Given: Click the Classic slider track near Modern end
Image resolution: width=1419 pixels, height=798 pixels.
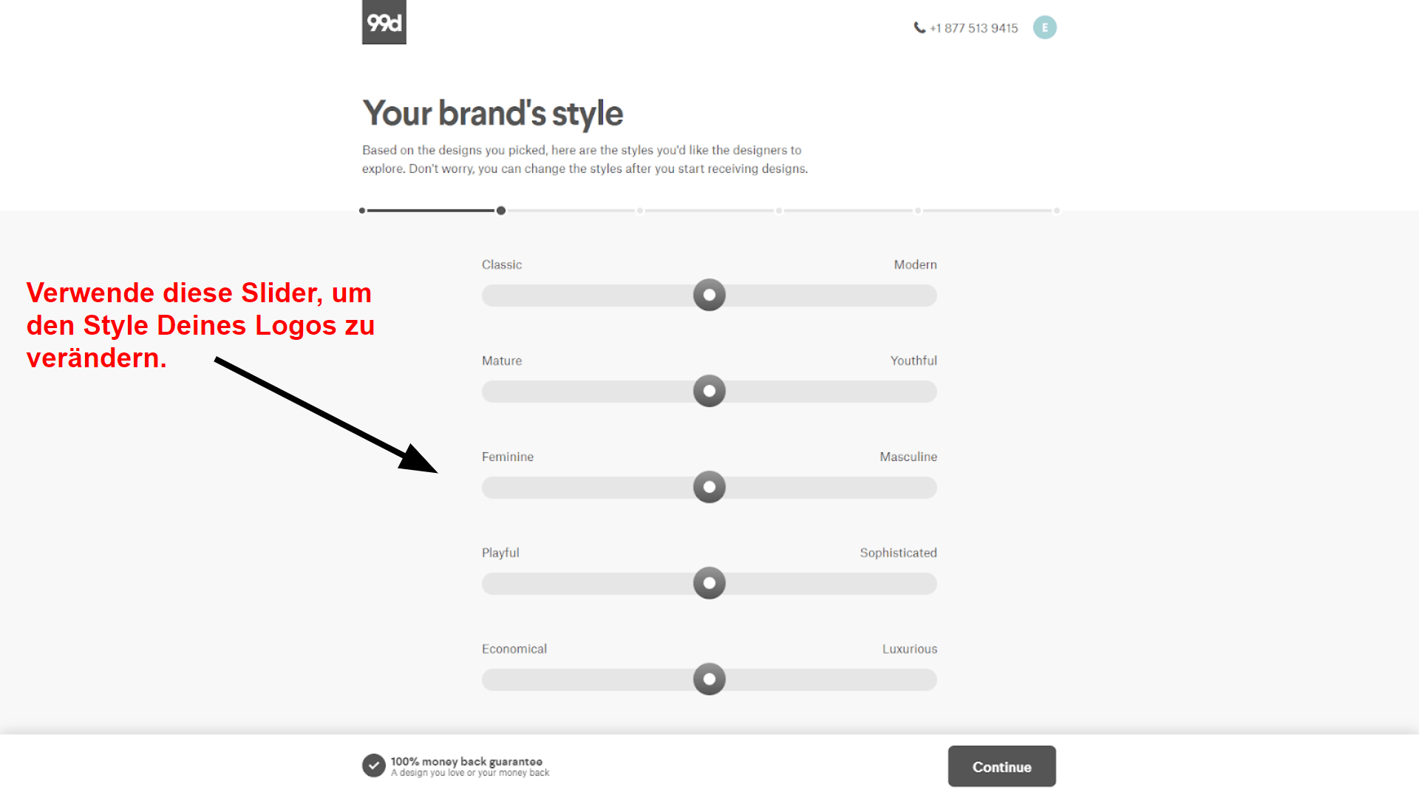Looking at the screenshot, I should pos(909,296).
